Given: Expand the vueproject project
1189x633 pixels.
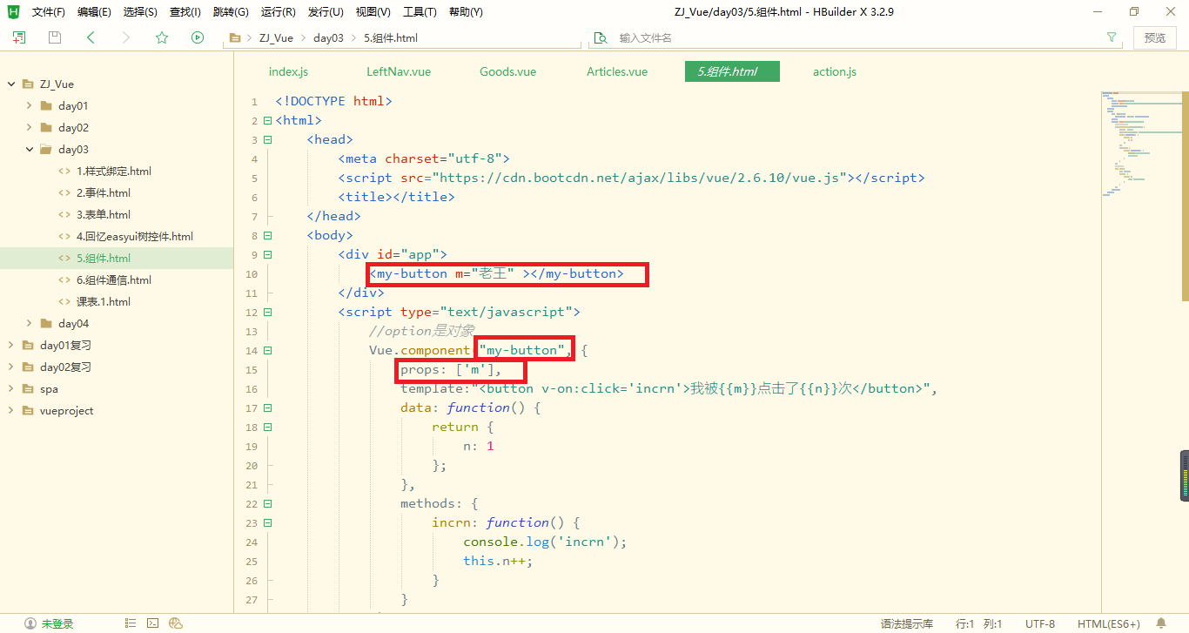Looking at the screenshot, I should click(11, 411).
